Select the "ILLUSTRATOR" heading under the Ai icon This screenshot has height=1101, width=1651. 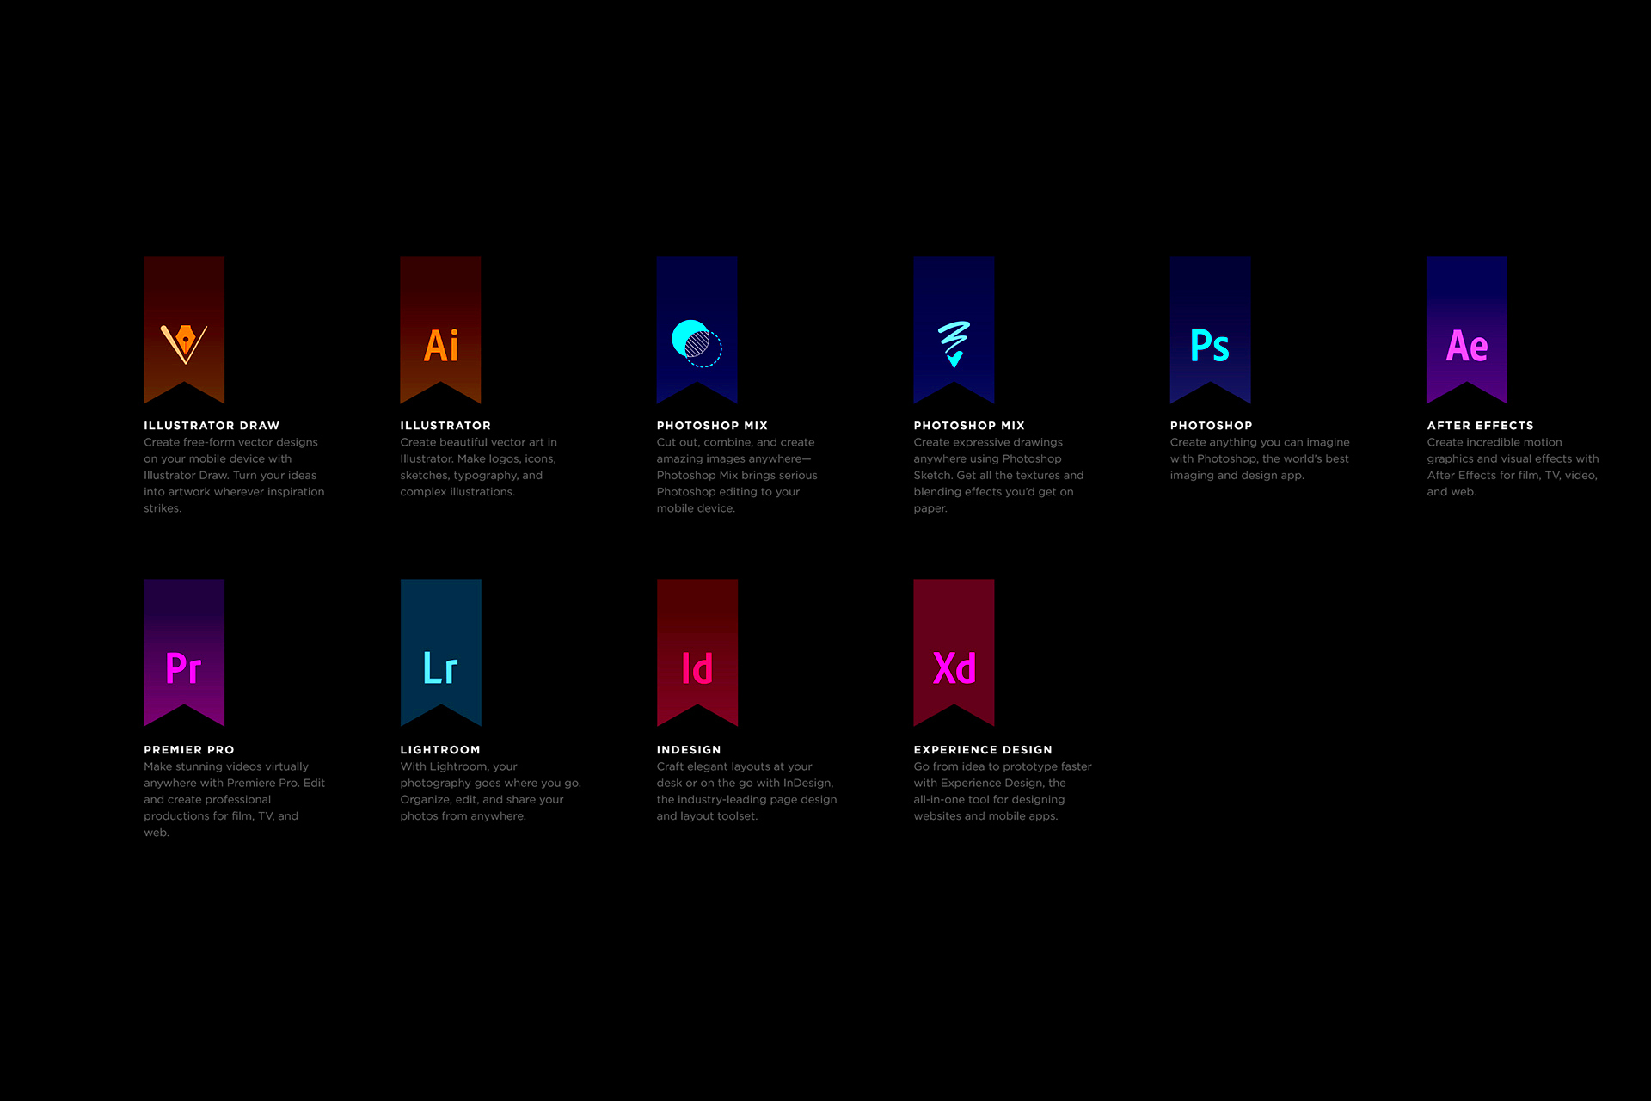[445, 426]
